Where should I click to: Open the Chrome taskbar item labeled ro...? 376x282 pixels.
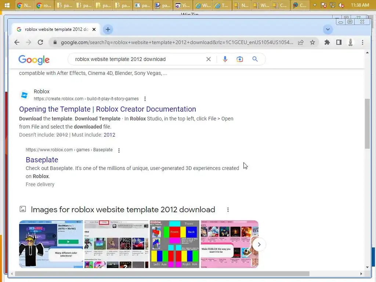(44, 5)
